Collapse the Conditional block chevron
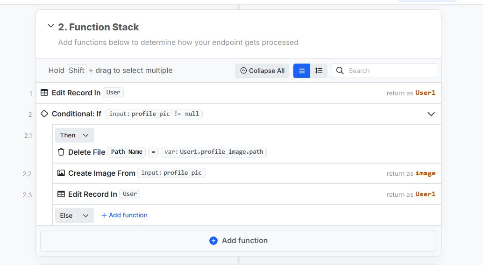483x265 pixels. click(431, 114)
